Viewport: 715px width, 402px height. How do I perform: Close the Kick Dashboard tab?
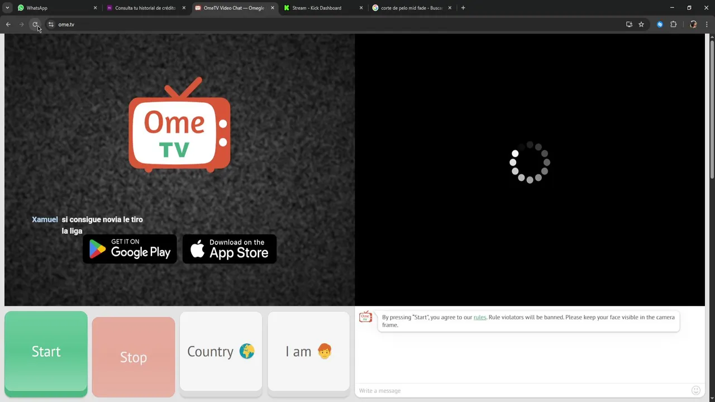click(x=361, y=8)
